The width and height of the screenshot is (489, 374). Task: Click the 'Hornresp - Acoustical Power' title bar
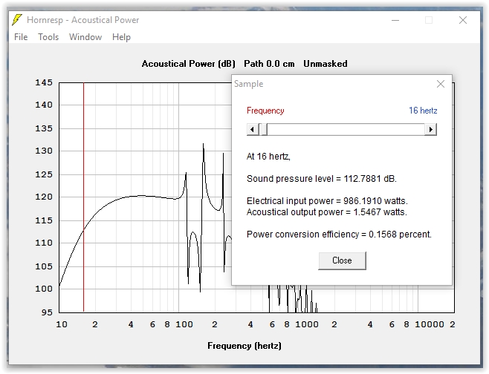[83, 20]
